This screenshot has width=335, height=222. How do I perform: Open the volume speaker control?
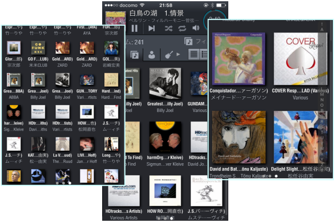pyautogui.click(x=196, y=28)
